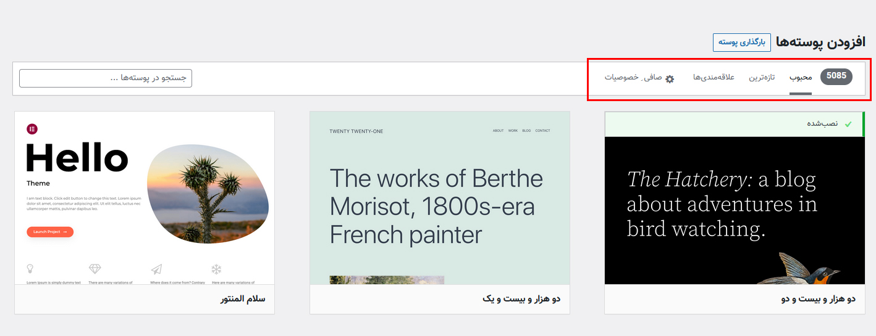Click the بارگذاری پوسته upload button
The image size is (876, 336).
pos(742,43)
